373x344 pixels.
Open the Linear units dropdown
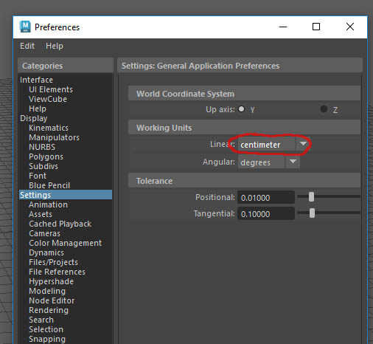point(274,145)
